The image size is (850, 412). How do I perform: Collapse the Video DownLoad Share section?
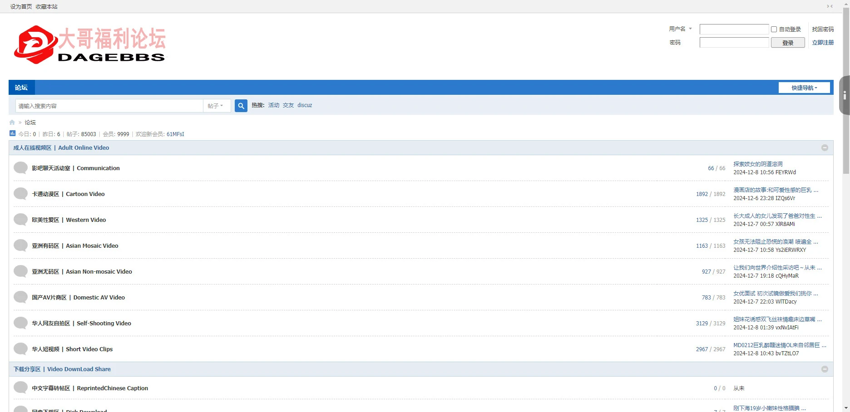pyautogui.click(x=825, y=369)
